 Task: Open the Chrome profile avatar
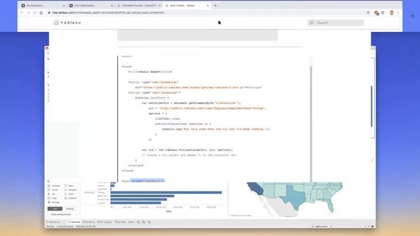pyautogui.click(x=391, y=12)
